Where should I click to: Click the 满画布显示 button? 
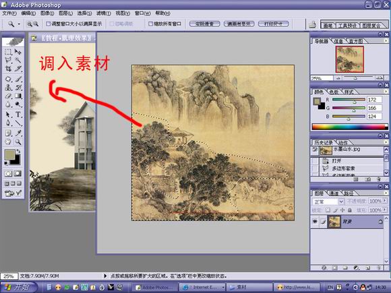click(239, 24)
